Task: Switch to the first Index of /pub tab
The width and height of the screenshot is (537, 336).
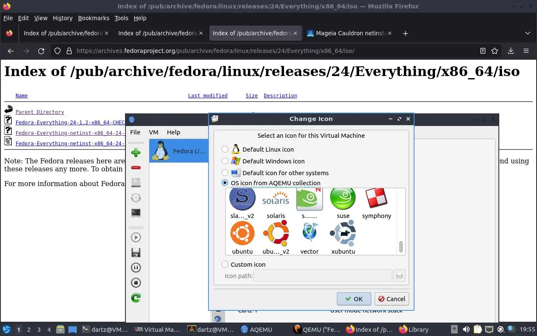Action: click(65, 33)
